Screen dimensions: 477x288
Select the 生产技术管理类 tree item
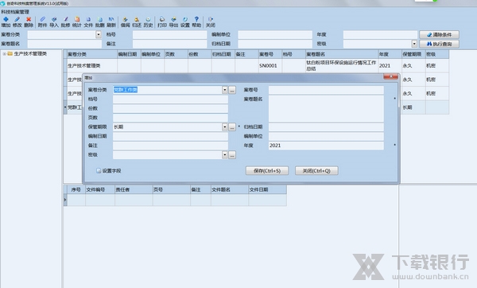(x=30, y=54)
